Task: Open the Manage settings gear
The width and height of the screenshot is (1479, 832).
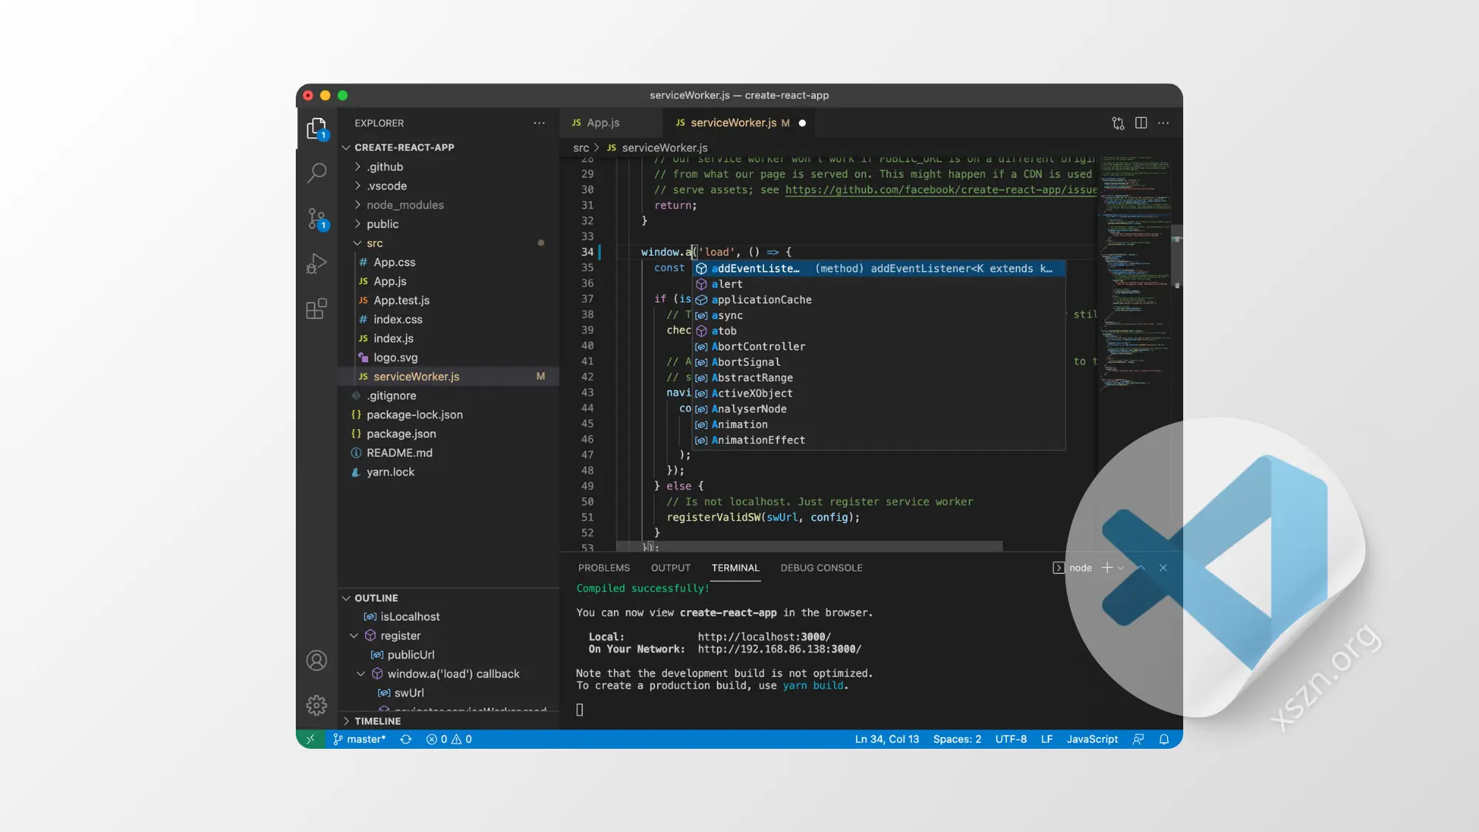Action: pos(317,705)
